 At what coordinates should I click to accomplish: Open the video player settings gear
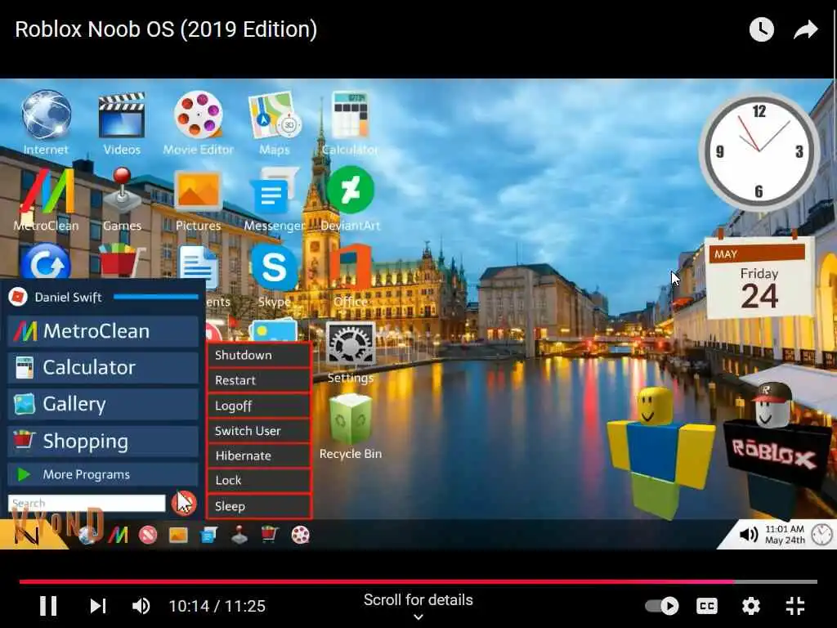tap(751, 606)
